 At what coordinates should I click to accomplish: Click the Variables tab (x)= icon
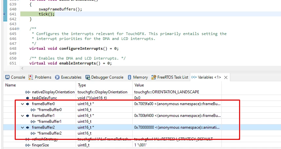point(194,77)
